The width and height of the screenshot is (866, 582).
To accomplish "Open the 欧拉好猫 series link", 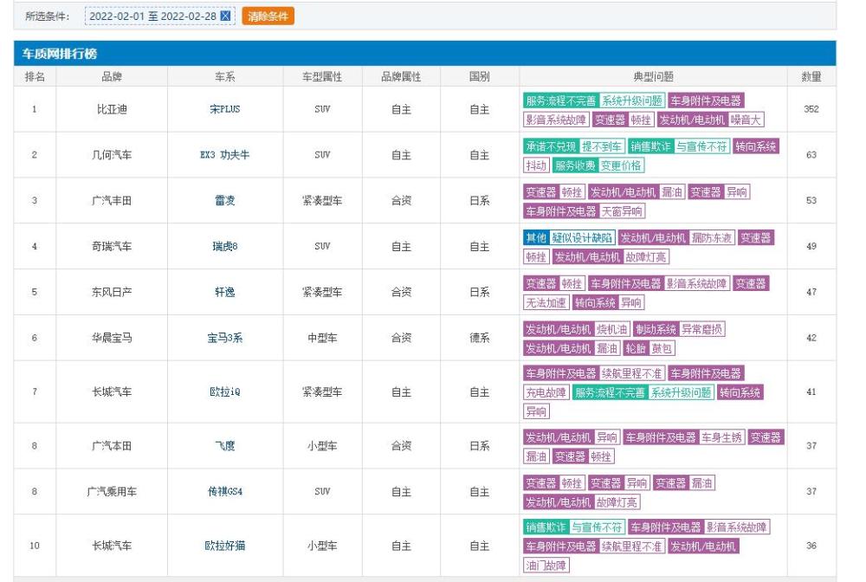I will (x=225, y=546).
